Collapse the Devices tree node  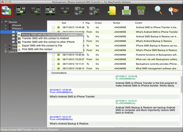coord(2,22)
